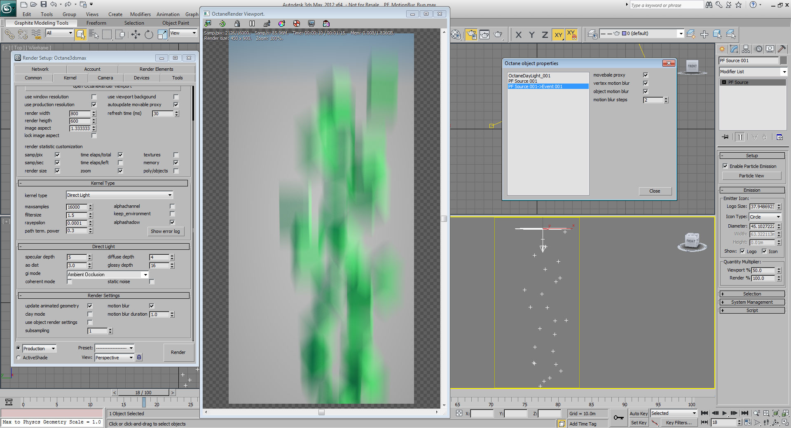
Task: Open the Render Elements tab
Action: point(157,69)
